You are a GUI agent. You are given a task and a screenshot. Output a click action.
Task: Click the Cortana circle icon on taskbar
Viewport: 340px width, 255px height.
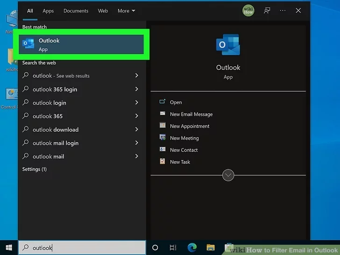click(155, 248)
